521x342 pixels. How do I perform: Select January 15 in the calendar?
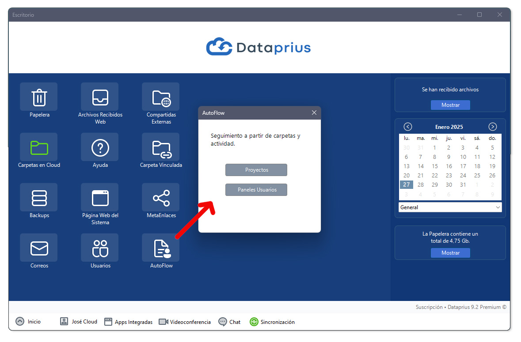[x=435, y=166]
